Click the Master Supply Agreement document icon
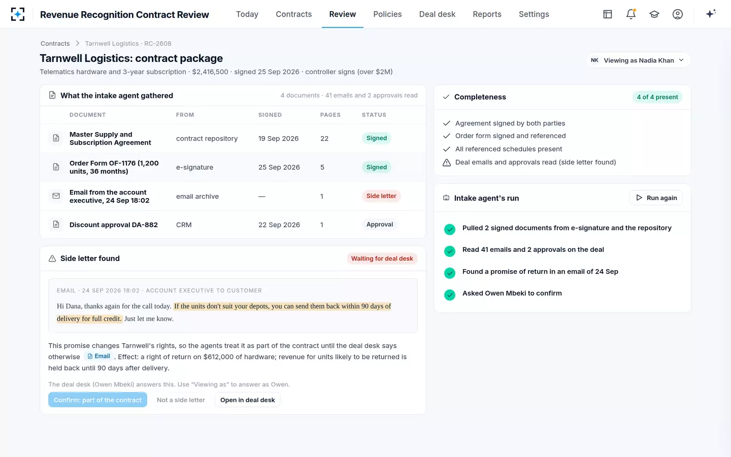This screenshot has width=731, height=457. (x=56, y=138)
